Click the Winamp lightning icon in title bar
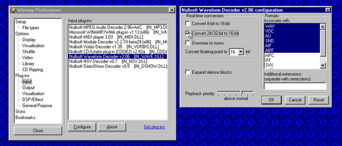This screenshot has height=146, width=342. (13, 10)
